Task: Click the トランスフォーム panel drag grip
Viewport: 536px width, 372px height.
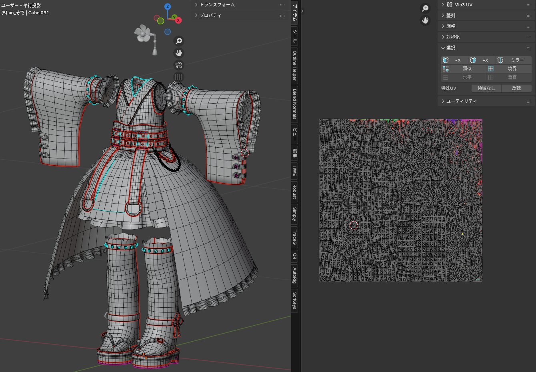Action: [282, 5]
